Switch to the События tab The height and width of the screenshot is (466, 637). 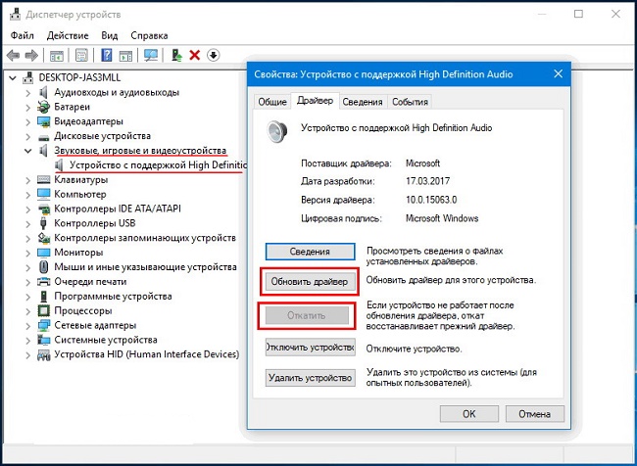tap(410, 102)
